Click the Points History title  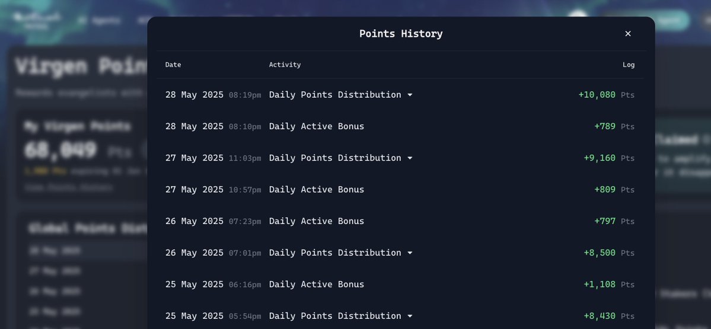coord(401,34)
